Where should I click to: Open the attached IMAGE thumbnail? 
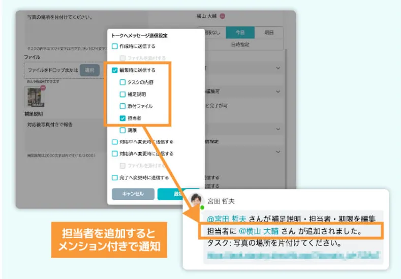tap(35, 97)
